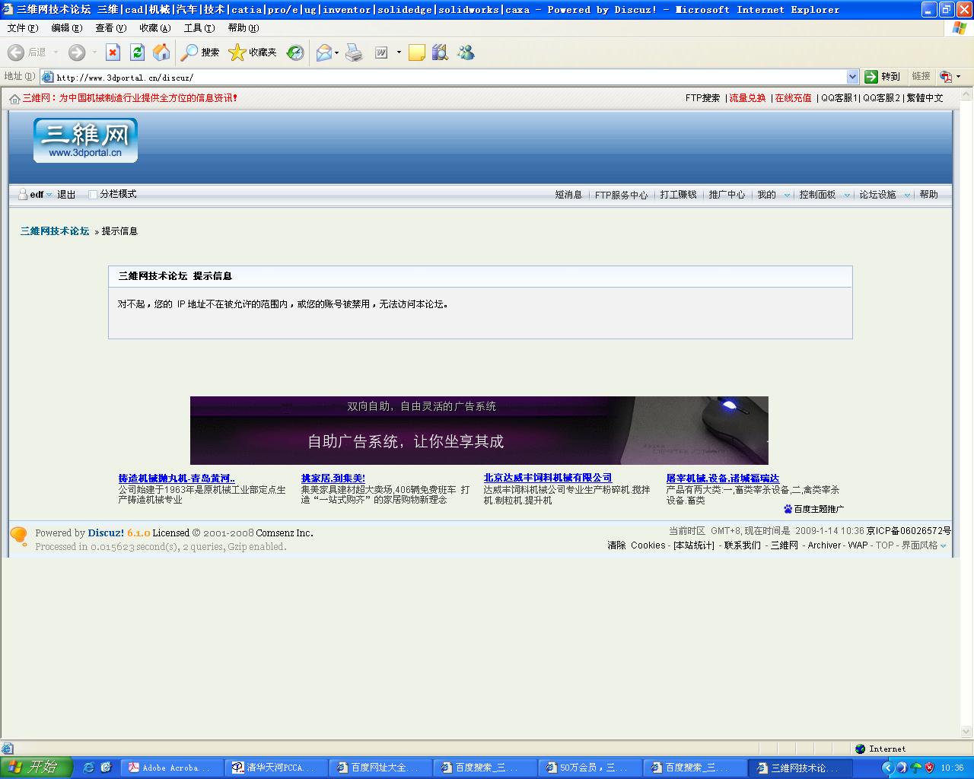
Task: Open Favorites (收藏夹) star button
Action: [253, 52]
